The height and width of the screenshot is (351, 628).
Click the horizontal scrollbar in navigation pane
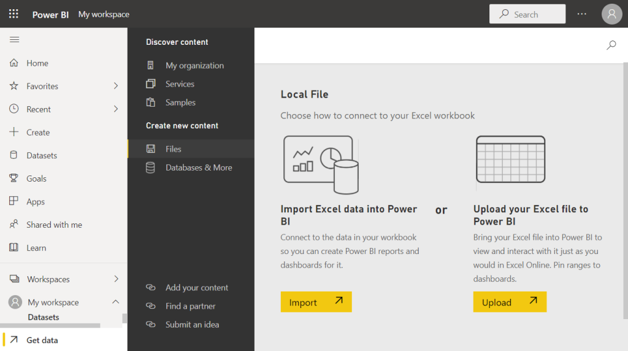pos(50,326)
